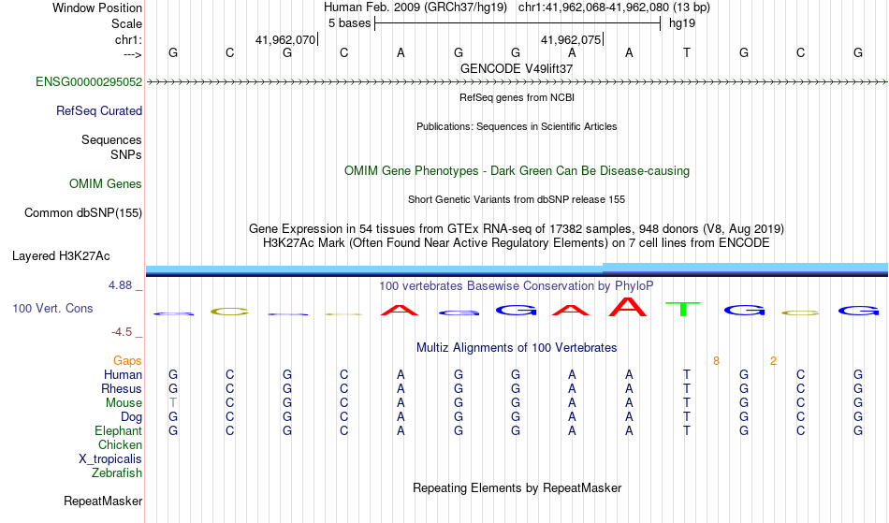Click Multiz Alignments of 100 Vertebrates title
889x523 pixels.
[x=517, y=348]
